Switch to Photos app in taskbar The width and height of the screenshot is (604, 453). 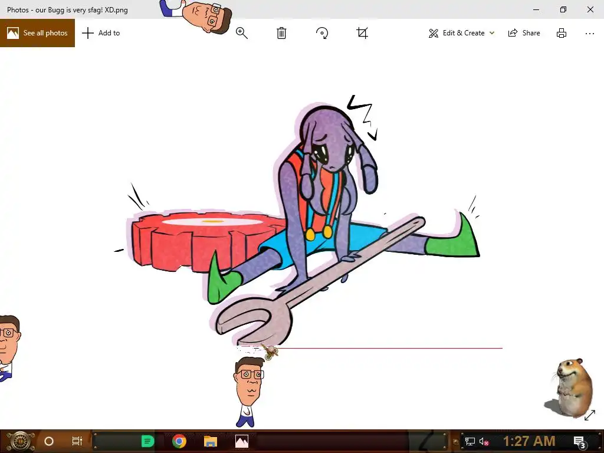point(242,441)
